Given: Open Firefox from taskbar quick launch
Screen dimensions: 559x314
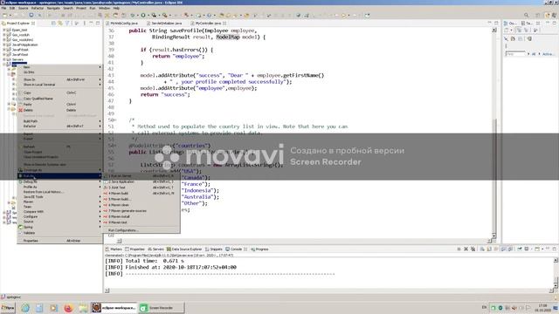Looking at the screenshot, I should tap(68, 308).
